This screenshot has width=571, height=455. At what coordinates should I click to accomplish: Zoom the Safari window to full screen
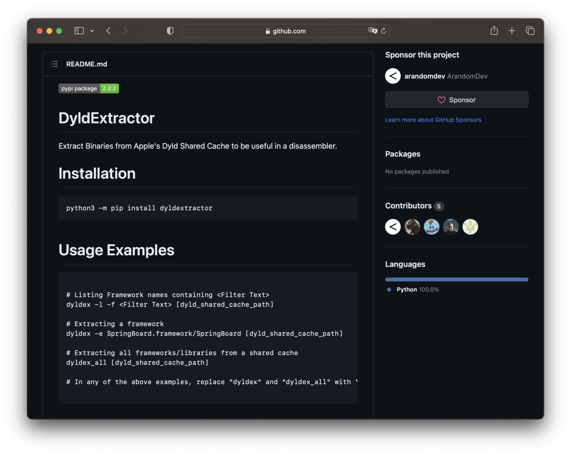[x=59, y=31]
